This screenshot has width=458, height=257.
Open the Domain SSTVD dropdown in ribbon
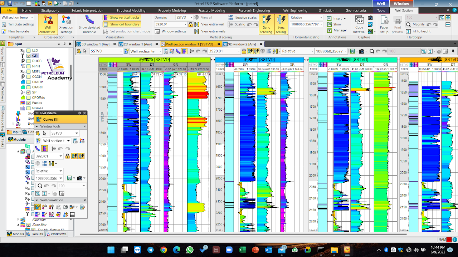click(184, 17)
